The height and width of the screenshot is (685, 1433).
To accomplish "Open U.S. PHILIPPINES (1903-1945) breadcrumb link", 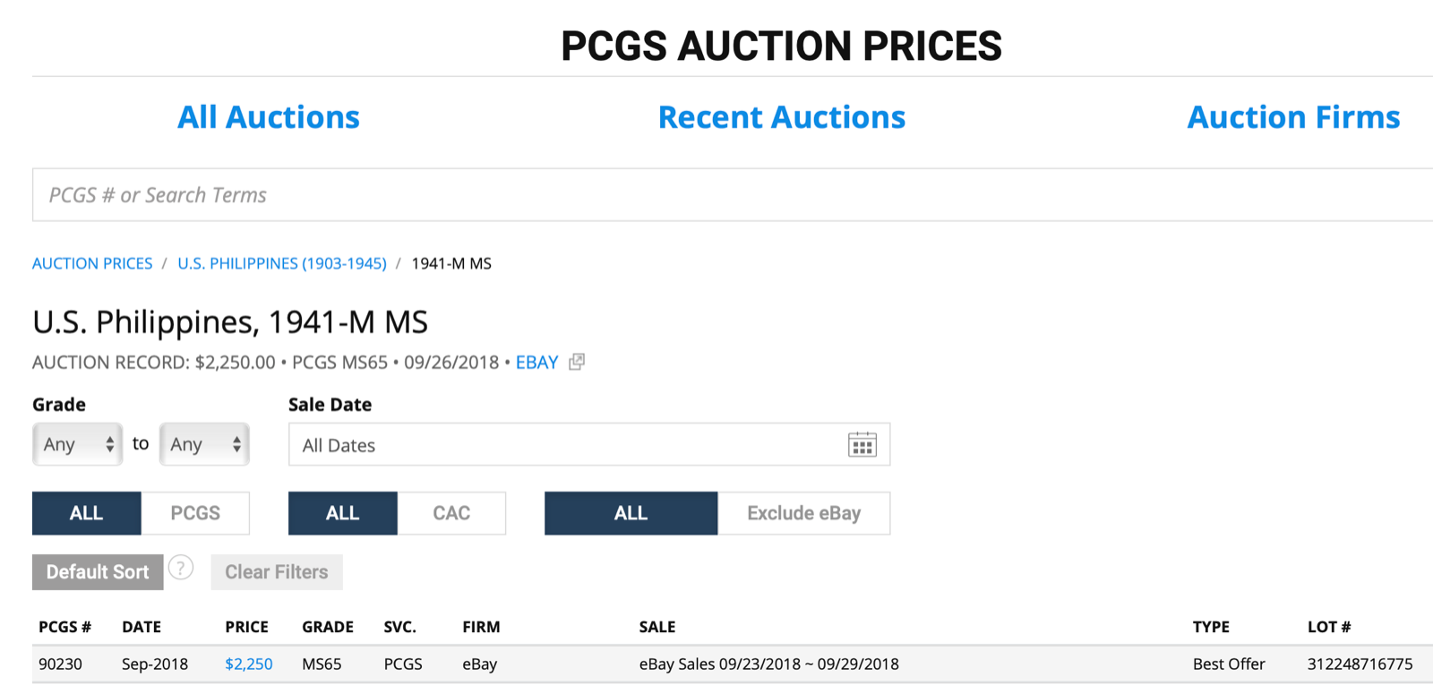I will (281, 262).
